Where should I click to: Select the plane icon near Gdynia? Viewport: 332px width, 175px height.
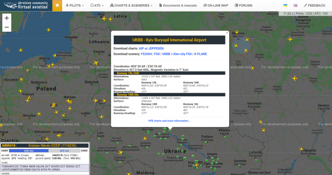pos(55,55)
